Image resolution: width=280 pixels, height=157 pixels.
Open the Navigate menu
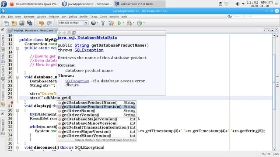29,17
